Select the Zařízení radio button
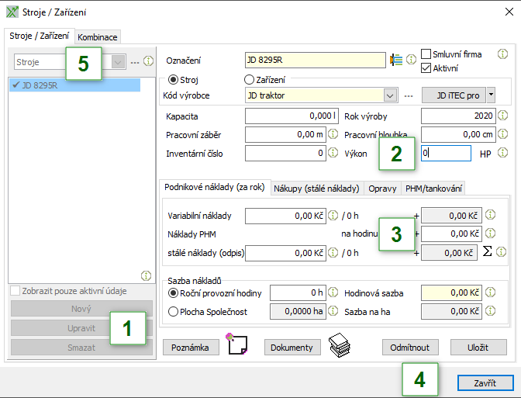The image size is (521, 398). tap(249, 80)
